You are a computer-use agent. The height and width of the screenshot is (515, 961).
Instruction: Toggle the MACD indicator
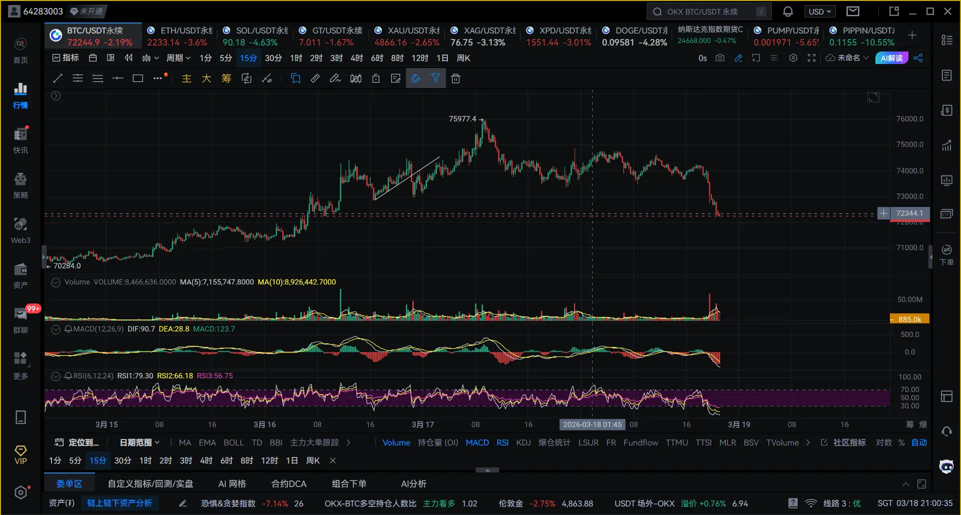[477, 442]
